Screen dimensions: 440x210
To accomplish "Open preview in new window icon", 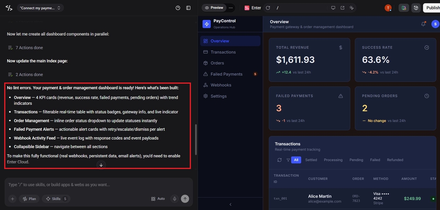I will (342, 8).
